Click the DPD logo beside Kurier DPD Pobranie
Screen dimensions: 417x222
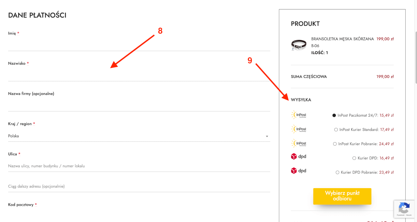pos(298,171)
